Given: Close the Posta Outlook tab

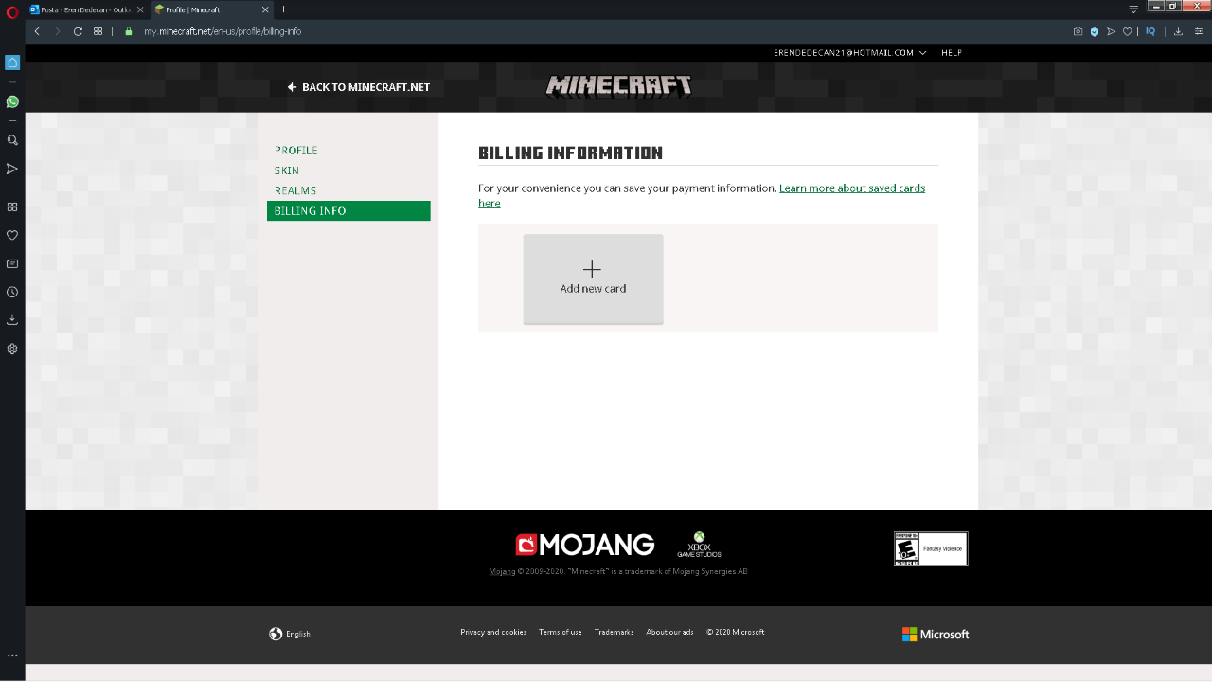Looking at the screenshot, I should (x=141, y=9).
